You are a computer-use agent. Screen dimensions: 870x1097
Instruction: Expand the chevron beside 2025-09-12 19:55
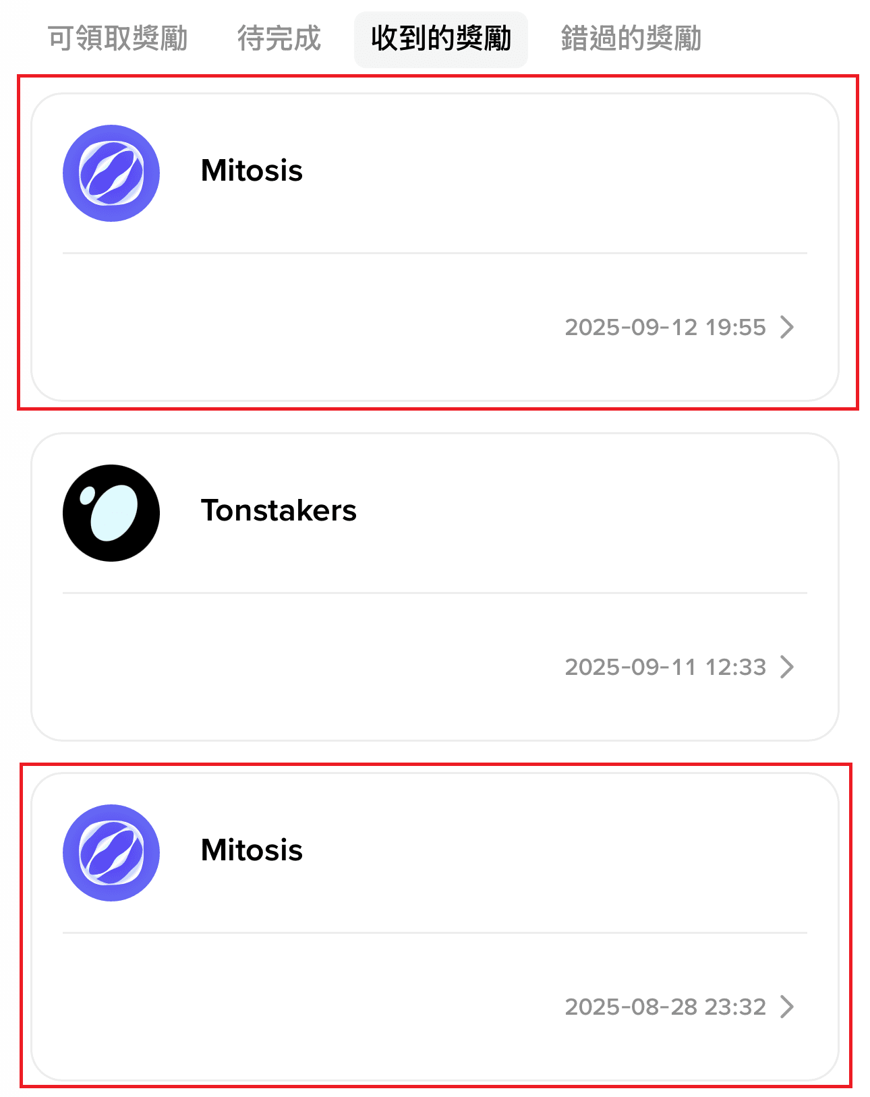pos(787,327)
